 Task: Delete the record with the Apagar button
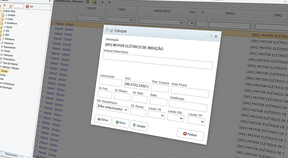click(139, 125)
